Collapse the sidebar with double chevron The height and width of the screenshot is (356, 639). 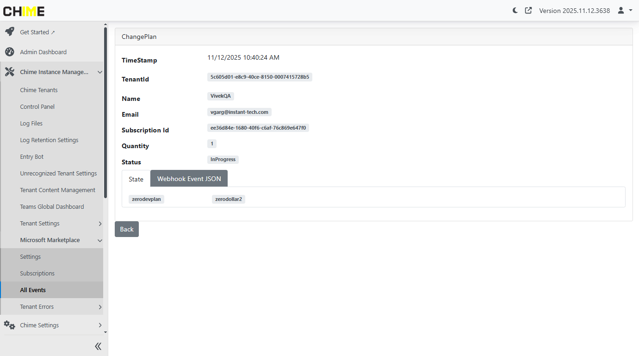[x=98, y=346]
